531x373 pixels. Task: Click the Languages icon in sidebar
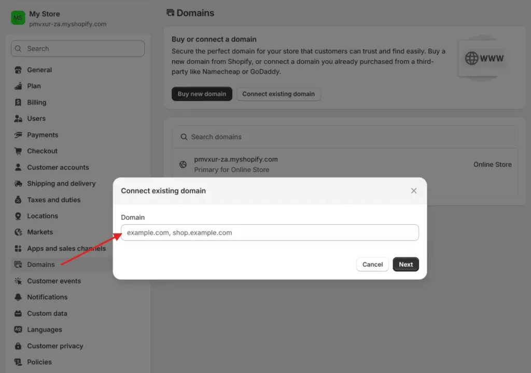pos(18,330)
